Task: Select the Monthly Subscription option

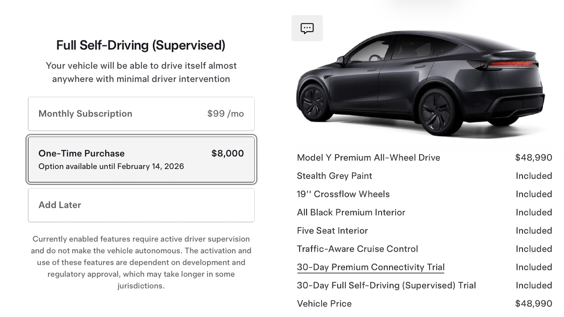Action: (141, 114)
